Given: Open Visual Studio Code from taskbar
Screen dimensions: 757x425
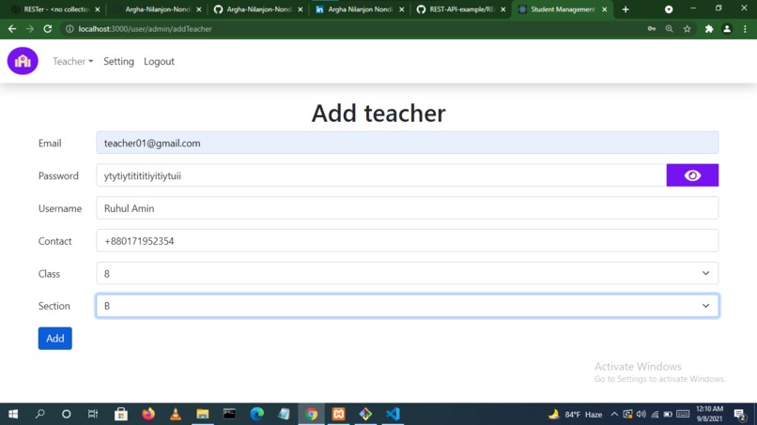Looking at the screenshot, I should tap(393, 414).
